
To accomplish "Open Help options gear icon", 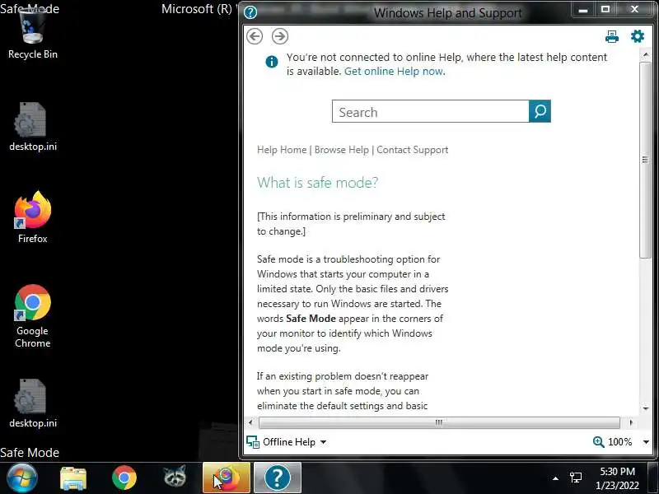I will pos(638,36).
